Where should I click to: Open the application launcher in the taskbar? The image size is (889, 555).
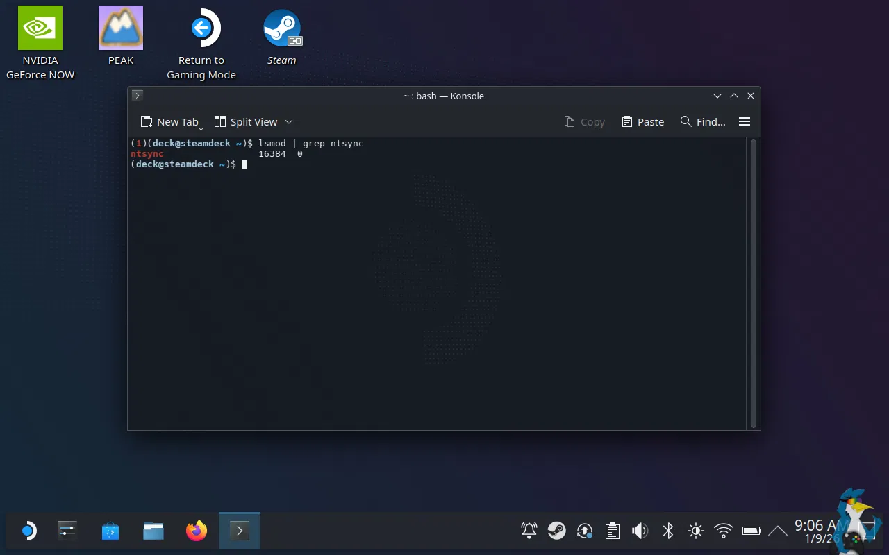[26, 531]
